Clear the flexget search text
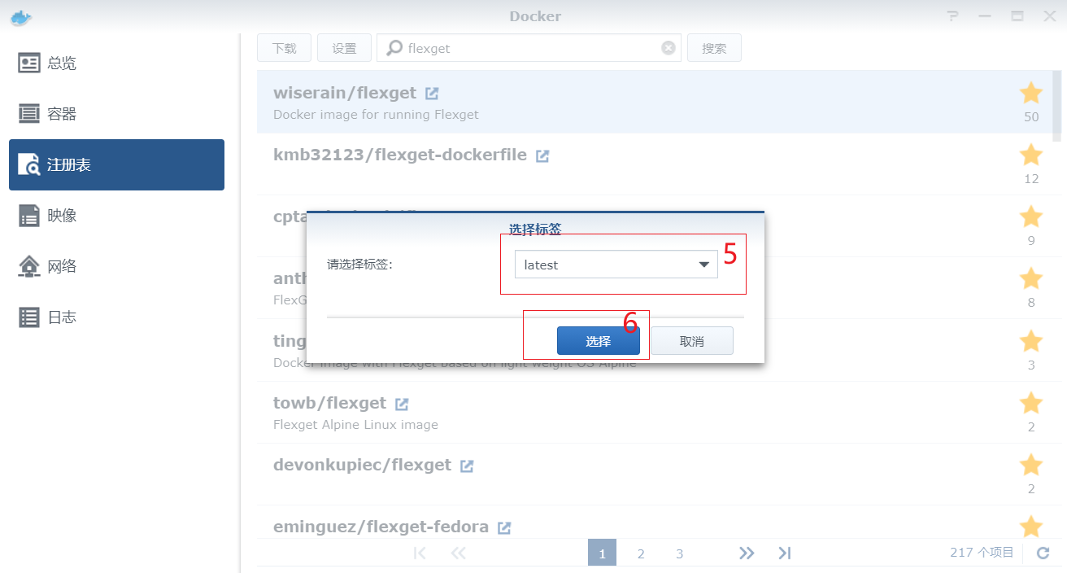Image resolution: width=1067 pixels, height=573 pixels. click(x=669, y=47)
